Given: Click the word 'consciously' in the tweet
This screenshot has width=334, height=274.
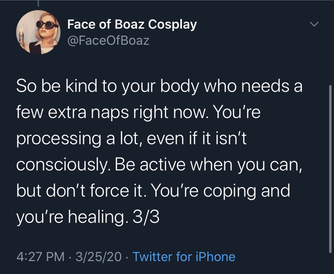Looking at the screenshot, I should (x=61, y=165).
